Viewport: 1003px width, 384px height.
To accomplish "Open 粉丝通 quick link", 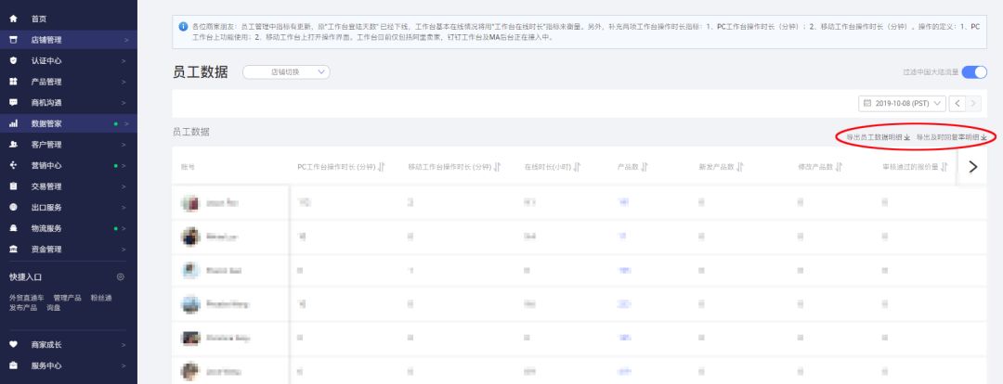I will point(101,298).
